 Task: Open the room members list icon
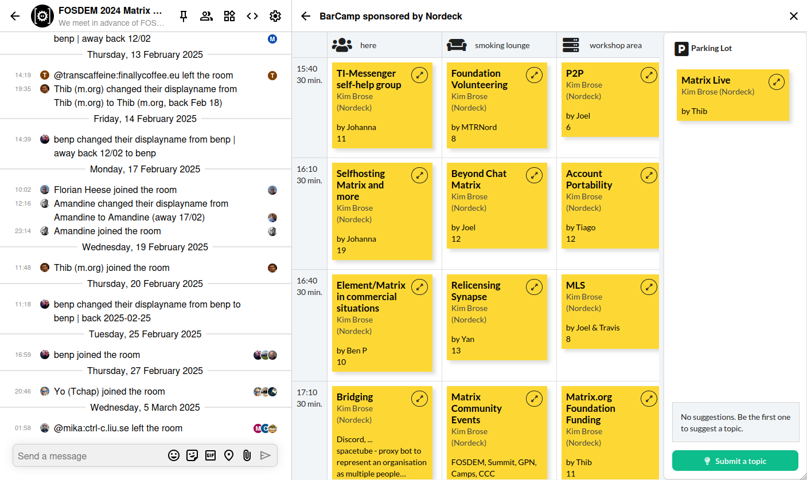[206, 16]
